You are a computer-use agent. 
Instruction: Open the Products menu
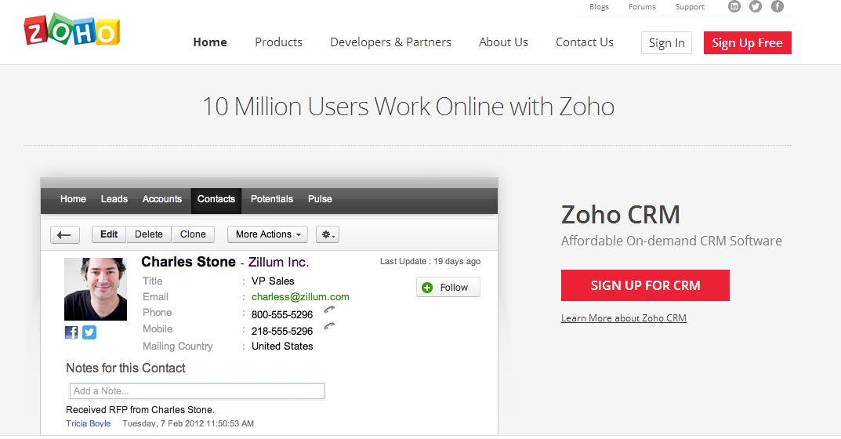click(278, 42)
